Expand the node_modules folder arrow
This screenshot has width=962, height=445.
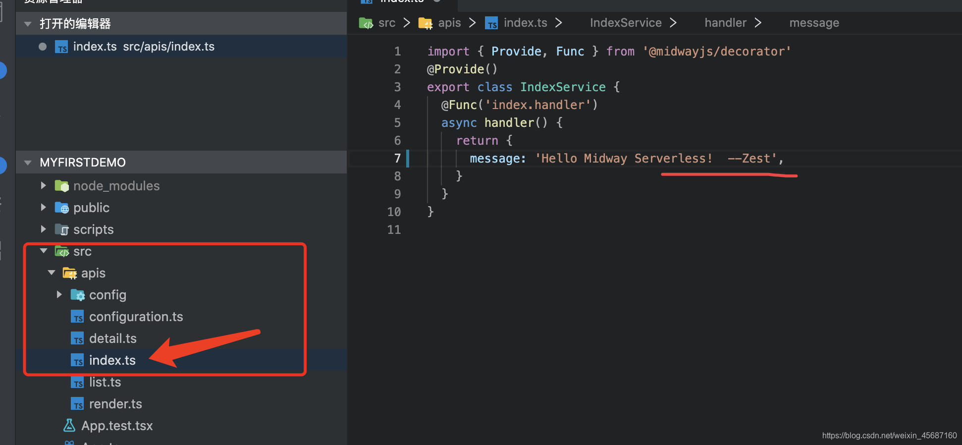(x=44, y=185)
